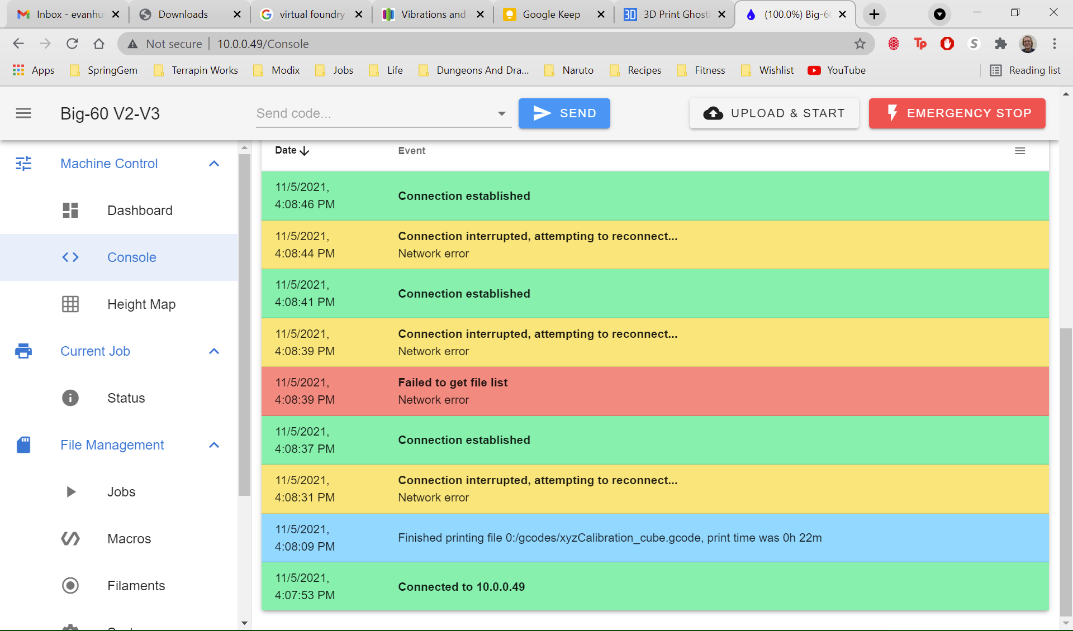Collapse the File Management section

pyautogui.click(x=214, y=446)
